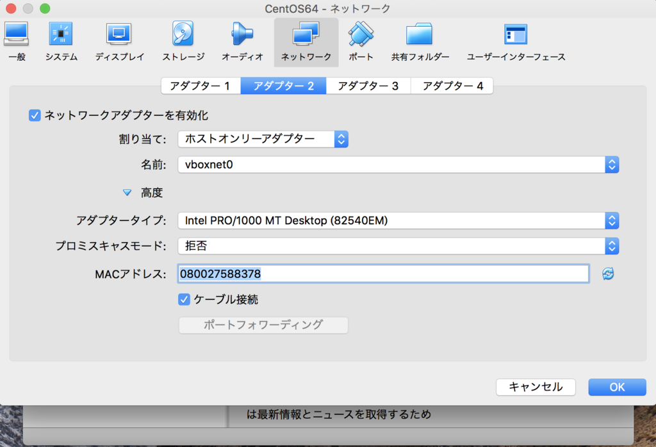Open the 一般 (General) settings icon
Viewport: 656px width, 447px height.
[x=17, y=42]
